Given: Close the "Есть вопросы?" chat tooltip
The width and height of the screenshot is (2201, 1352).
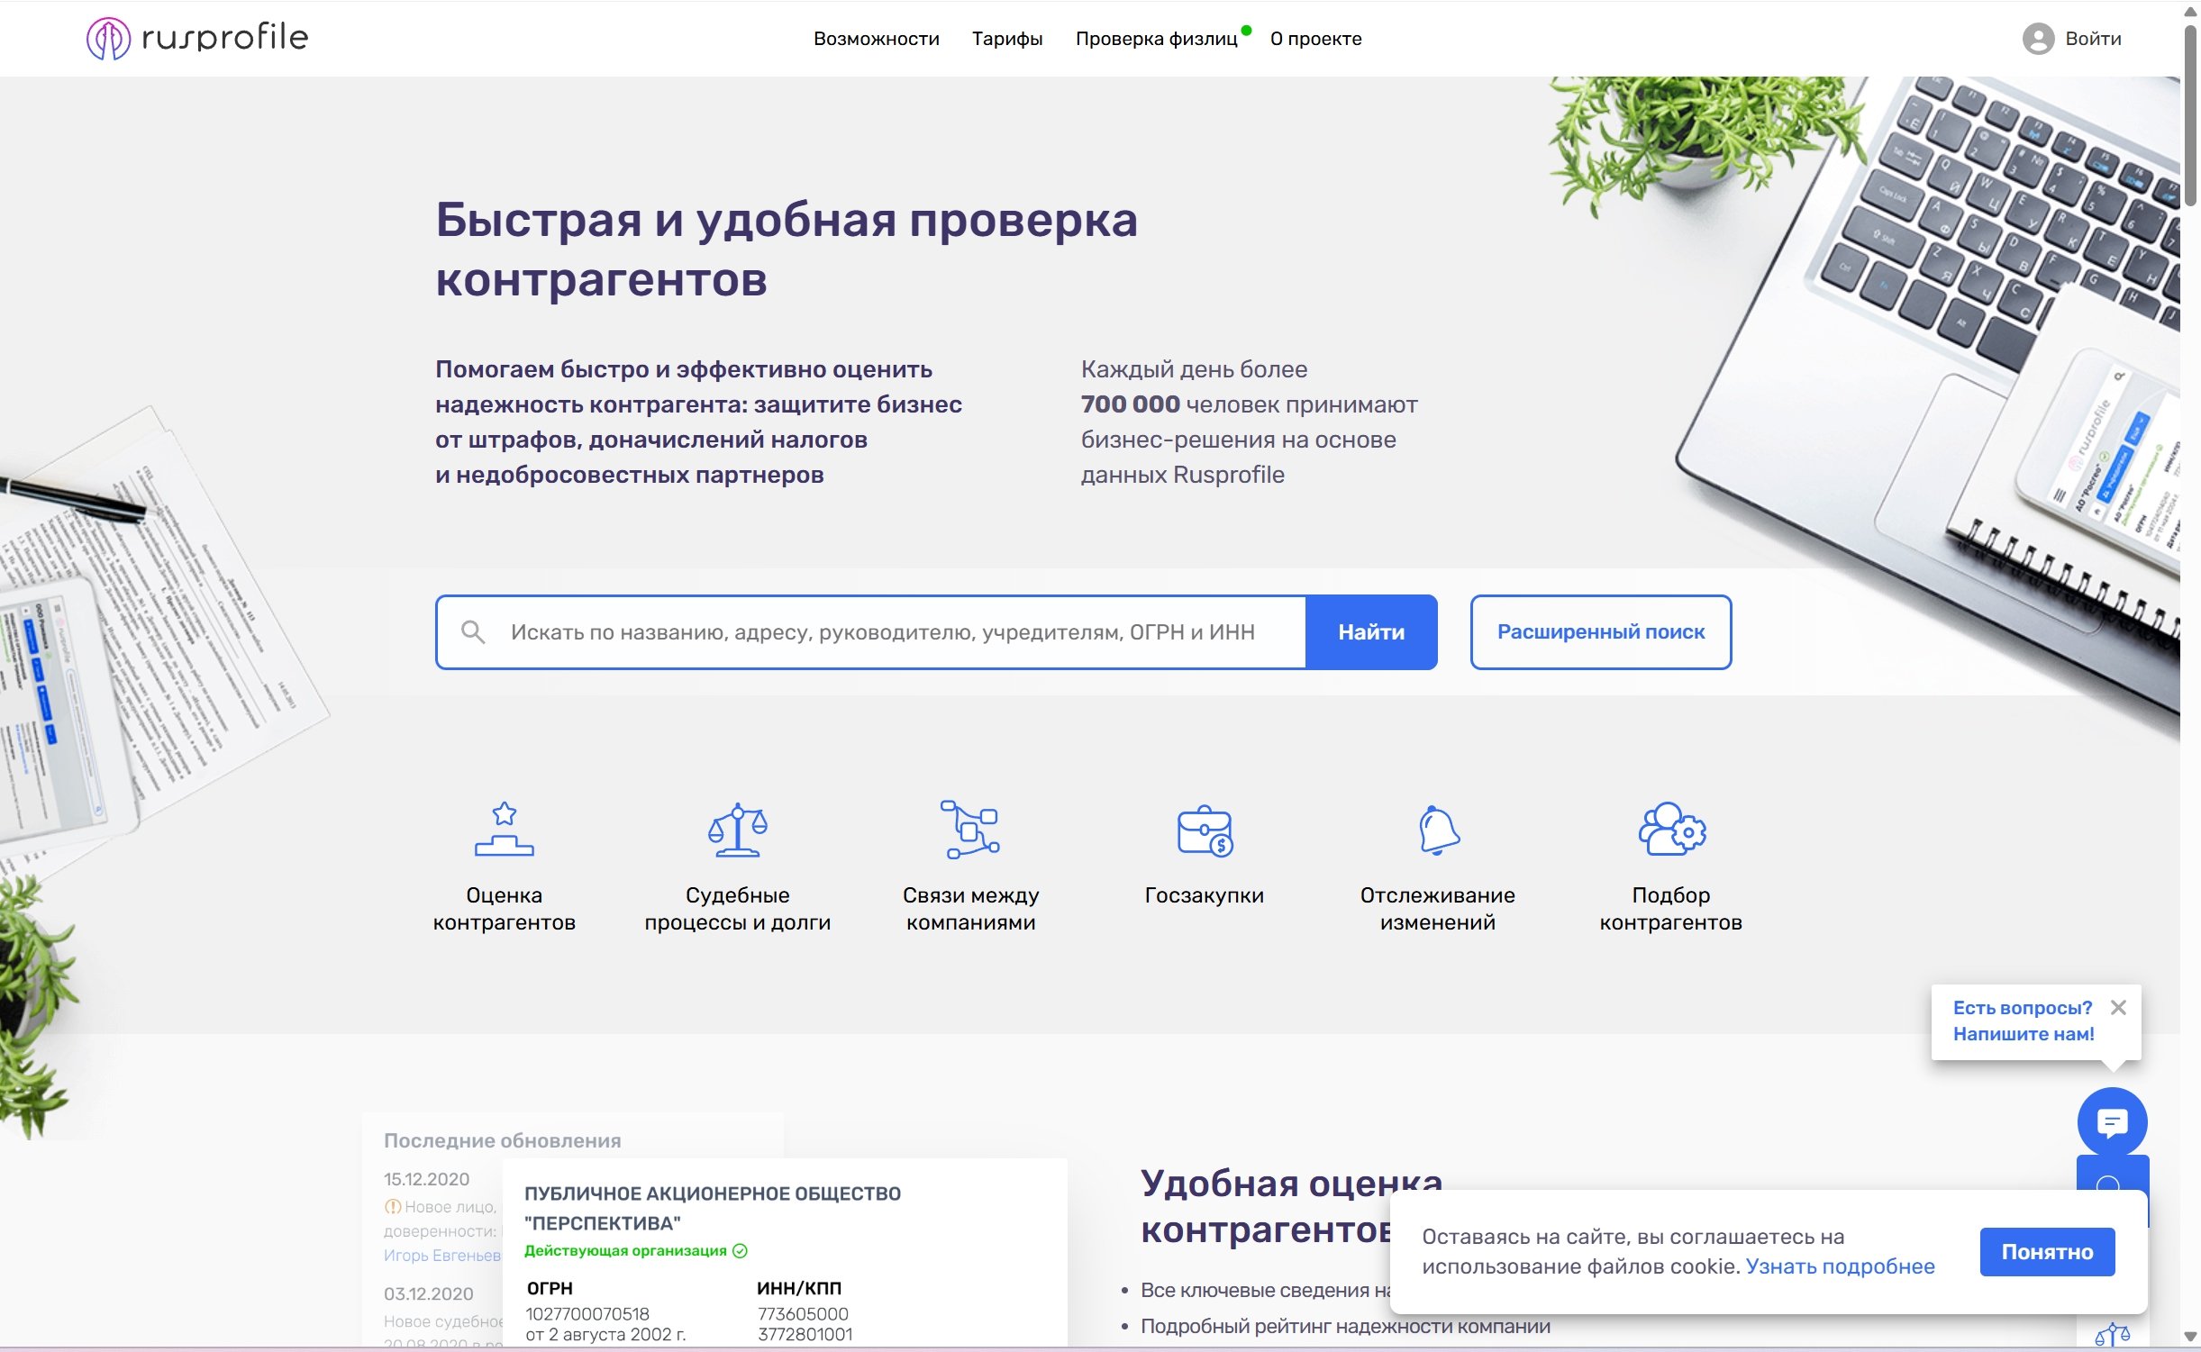Looking at the screenshot, I should tap(2118, 1008).
